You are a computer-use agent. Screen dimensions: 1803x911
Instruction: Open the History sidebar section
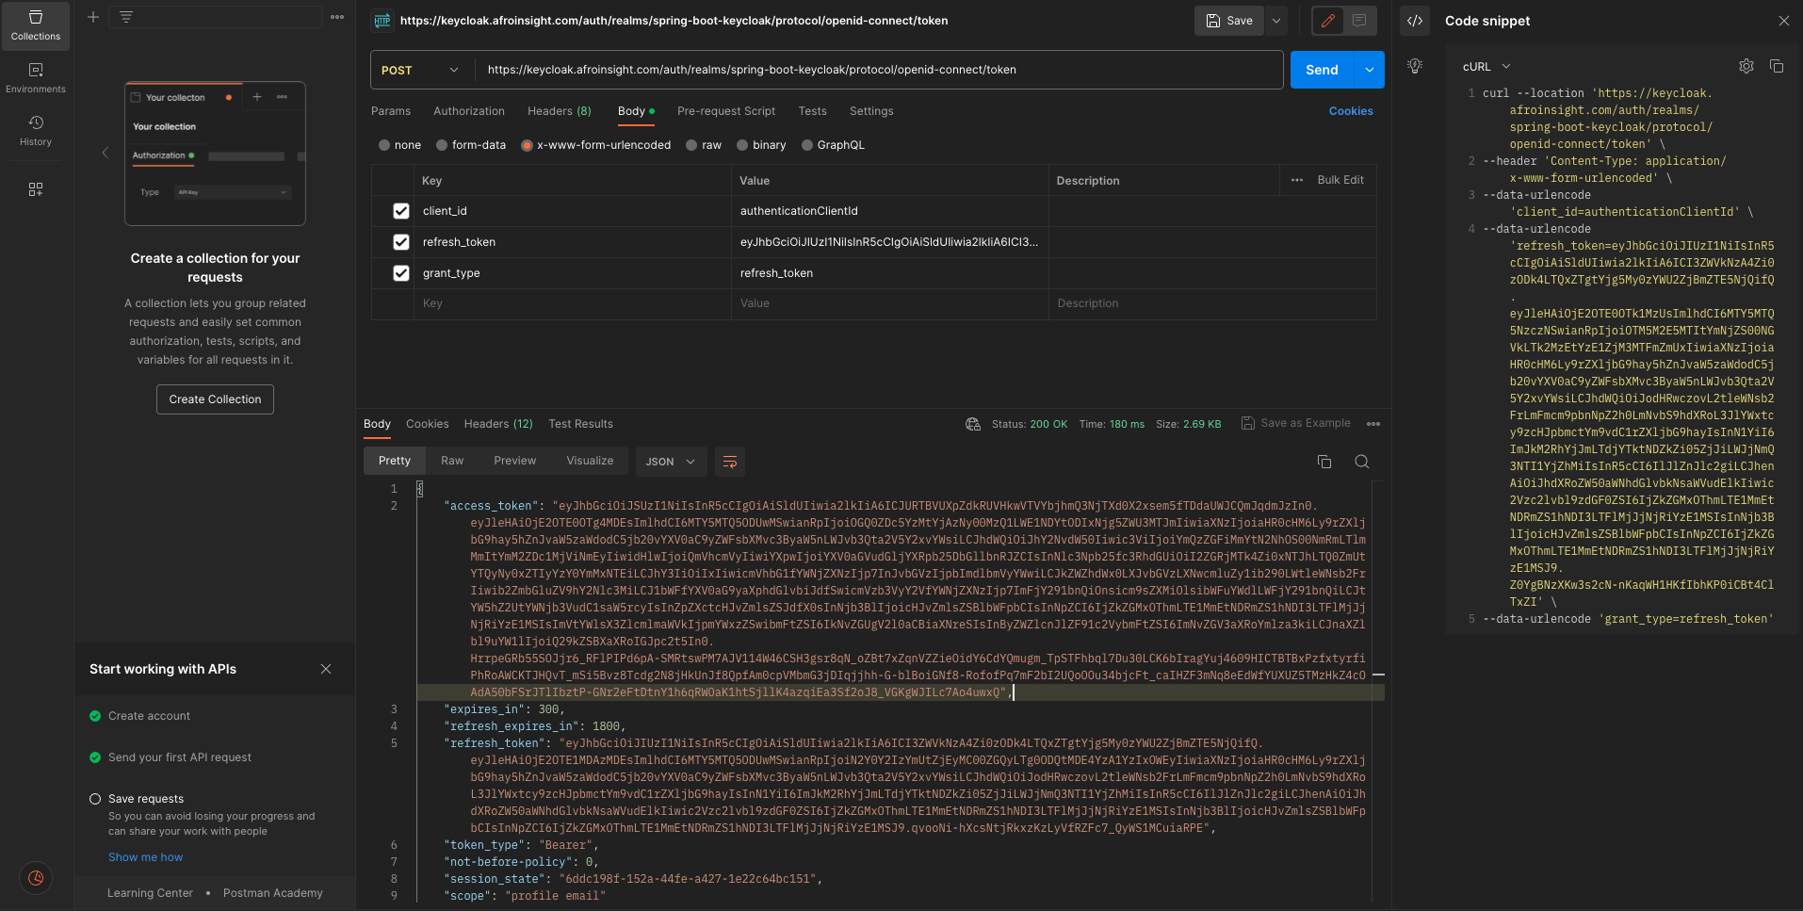[36, 131]
